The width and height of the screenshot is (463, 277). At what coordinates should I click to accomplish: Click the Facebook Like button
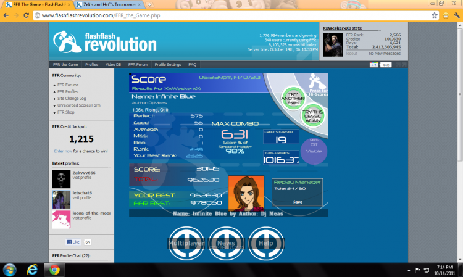click(73, 242)
